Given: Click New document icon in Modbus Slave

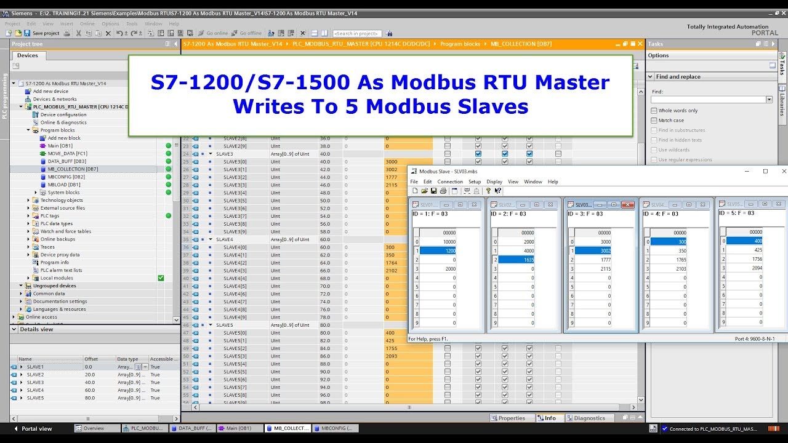Looking at the screenshot, I should pyautogui.click(x=415, y=191).
